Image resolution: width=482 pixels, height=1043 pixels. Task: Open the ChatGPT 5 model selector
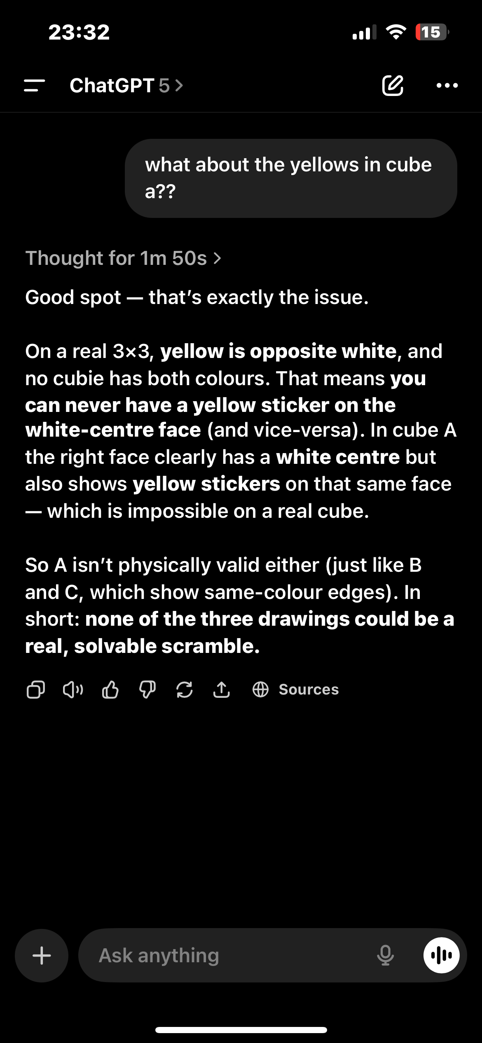click(126, 86)
